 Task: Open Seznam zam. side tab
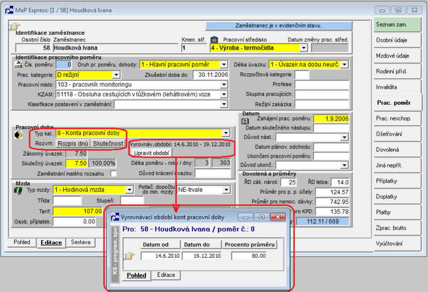click(x=398, y=25)
